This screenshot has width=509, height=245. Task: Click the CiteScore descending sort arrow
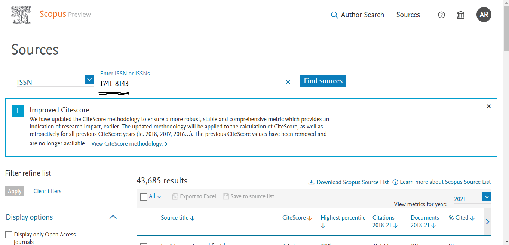pos(310,217)
